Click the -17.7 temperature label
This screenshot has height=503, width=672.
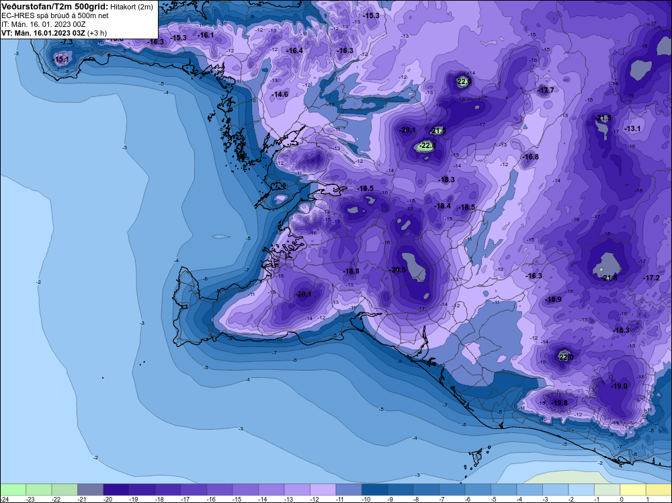[546, 90]
